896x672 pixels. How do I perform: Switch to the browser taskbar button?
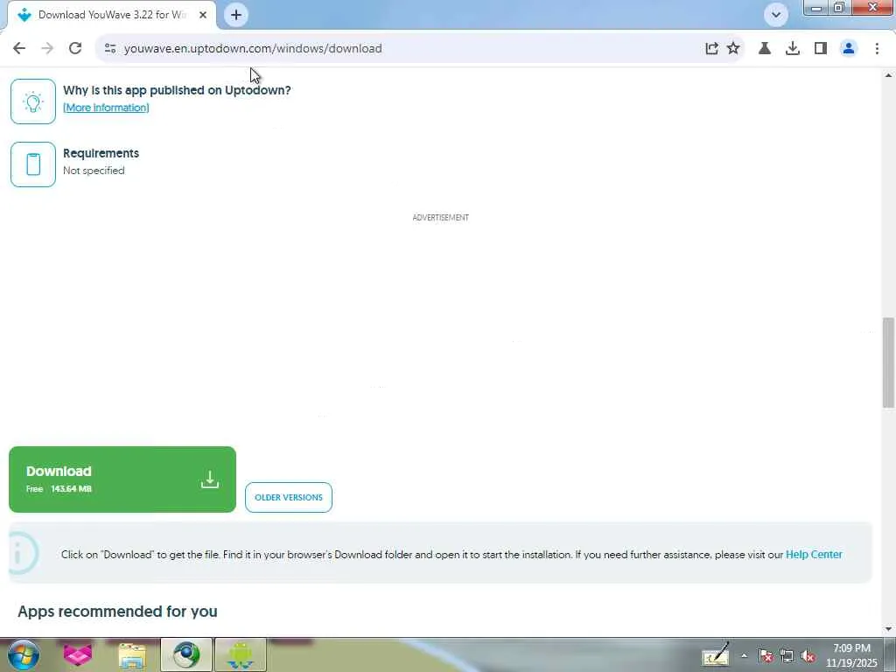pos(186,654)
